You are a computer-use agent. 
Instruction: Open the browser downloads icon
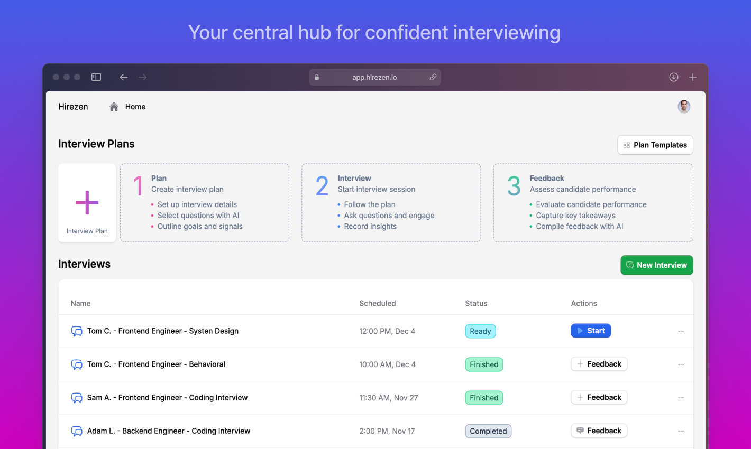[674, 77]
